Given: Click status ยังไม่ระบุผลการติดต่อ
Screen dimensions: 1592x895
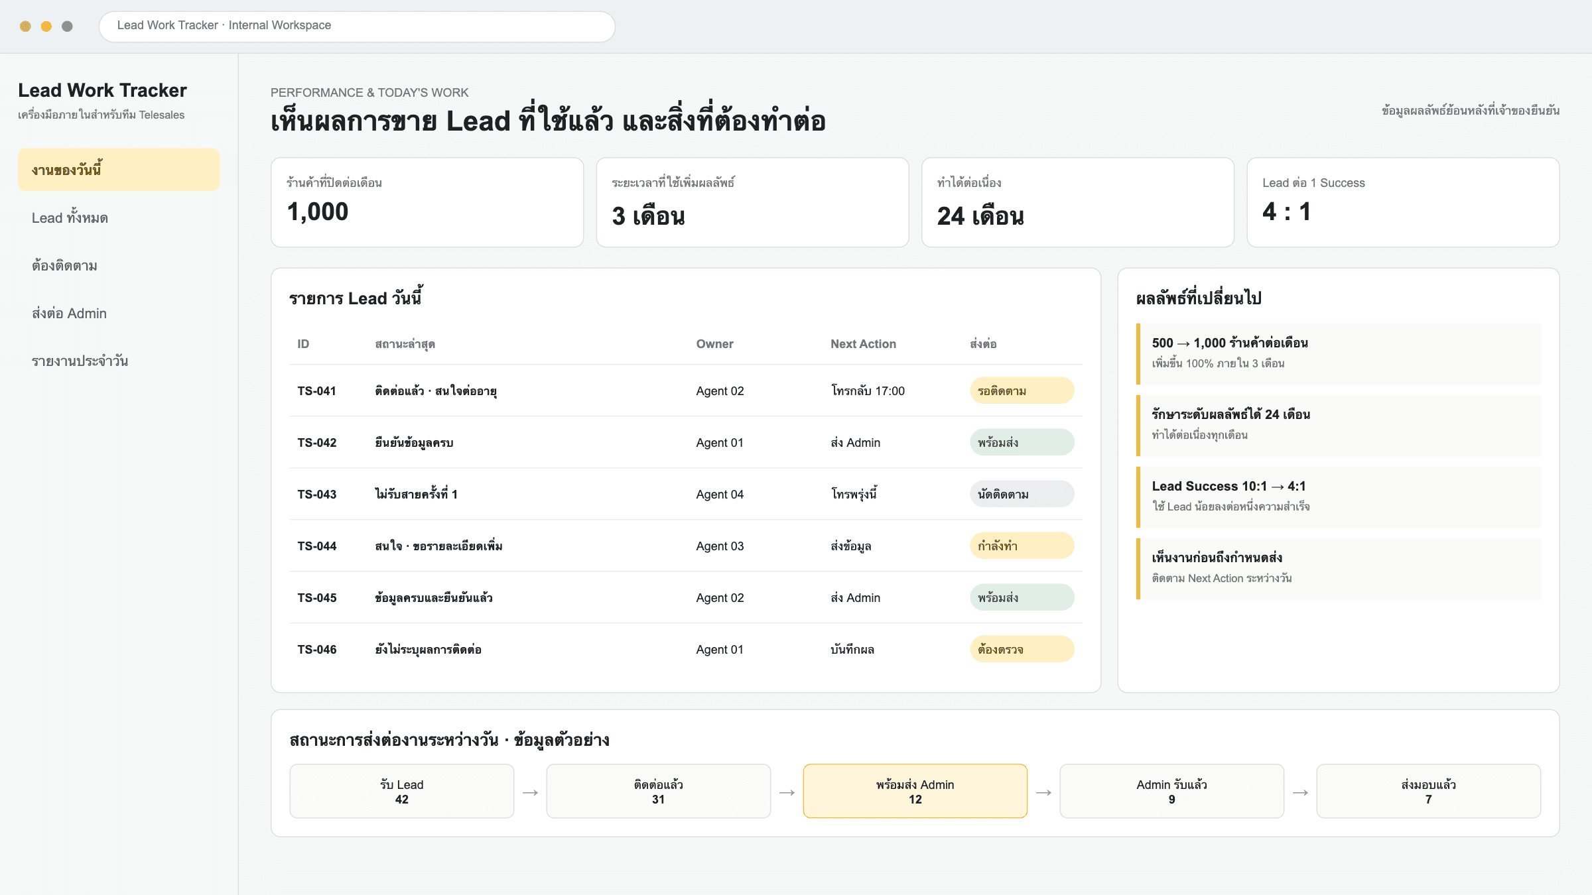Looking at the screenshot, I should click(x=428, y=650).
